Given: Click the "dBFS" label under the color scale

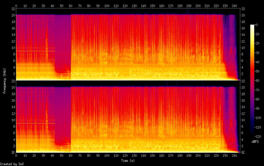Looking at the screenshot, I should (255, 142).
